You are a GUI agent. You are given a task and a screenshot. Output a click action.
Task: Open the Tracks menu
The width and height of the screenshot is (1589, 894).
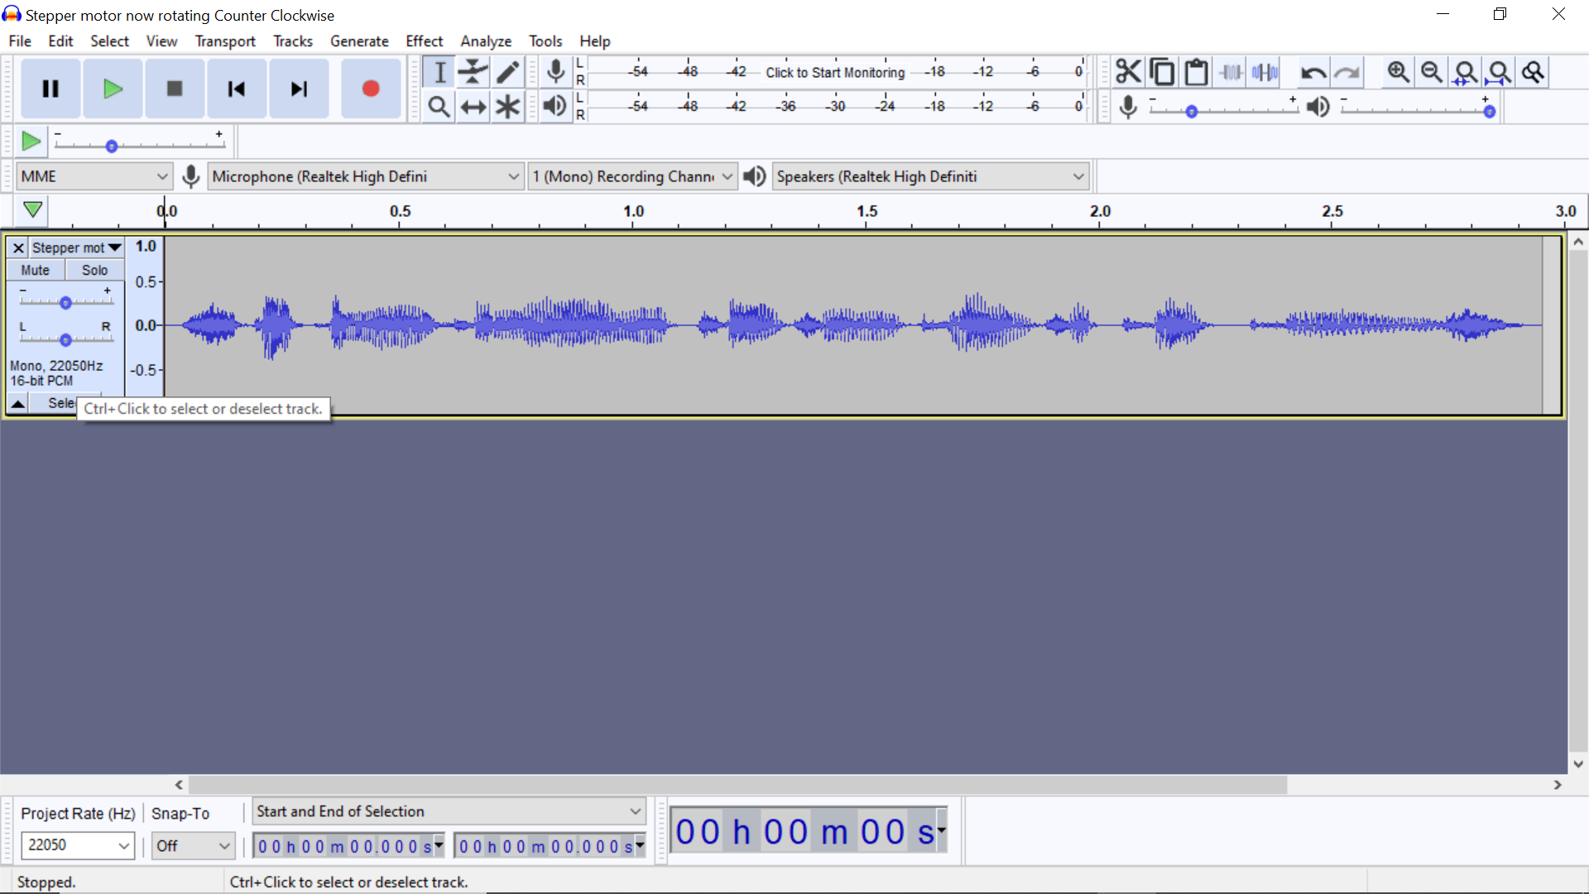click(293, 41)
